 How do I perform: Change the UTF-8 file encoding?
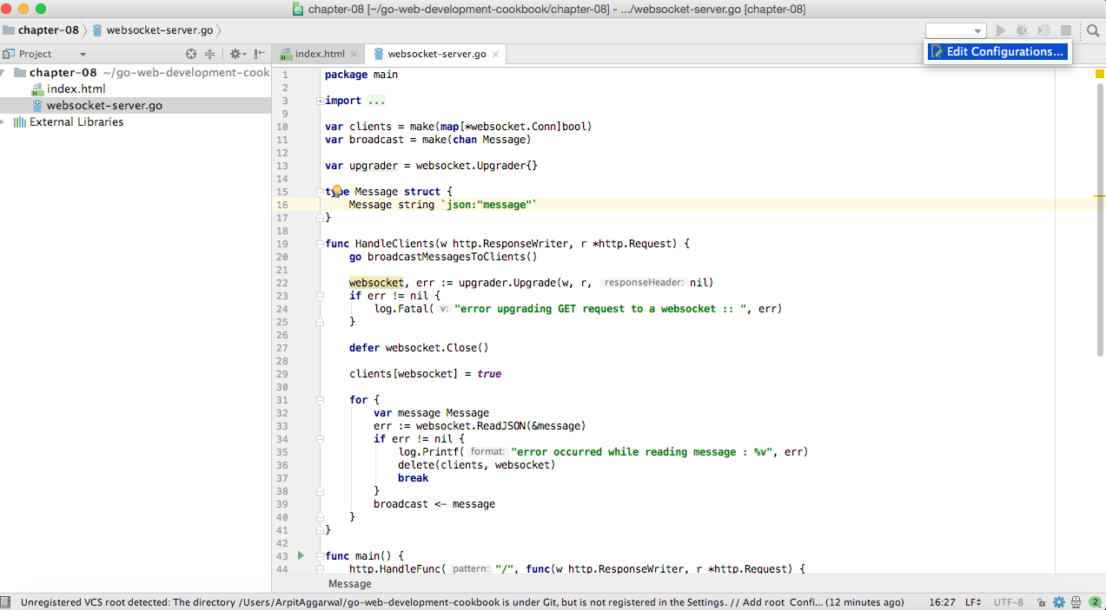point(1009,602)
